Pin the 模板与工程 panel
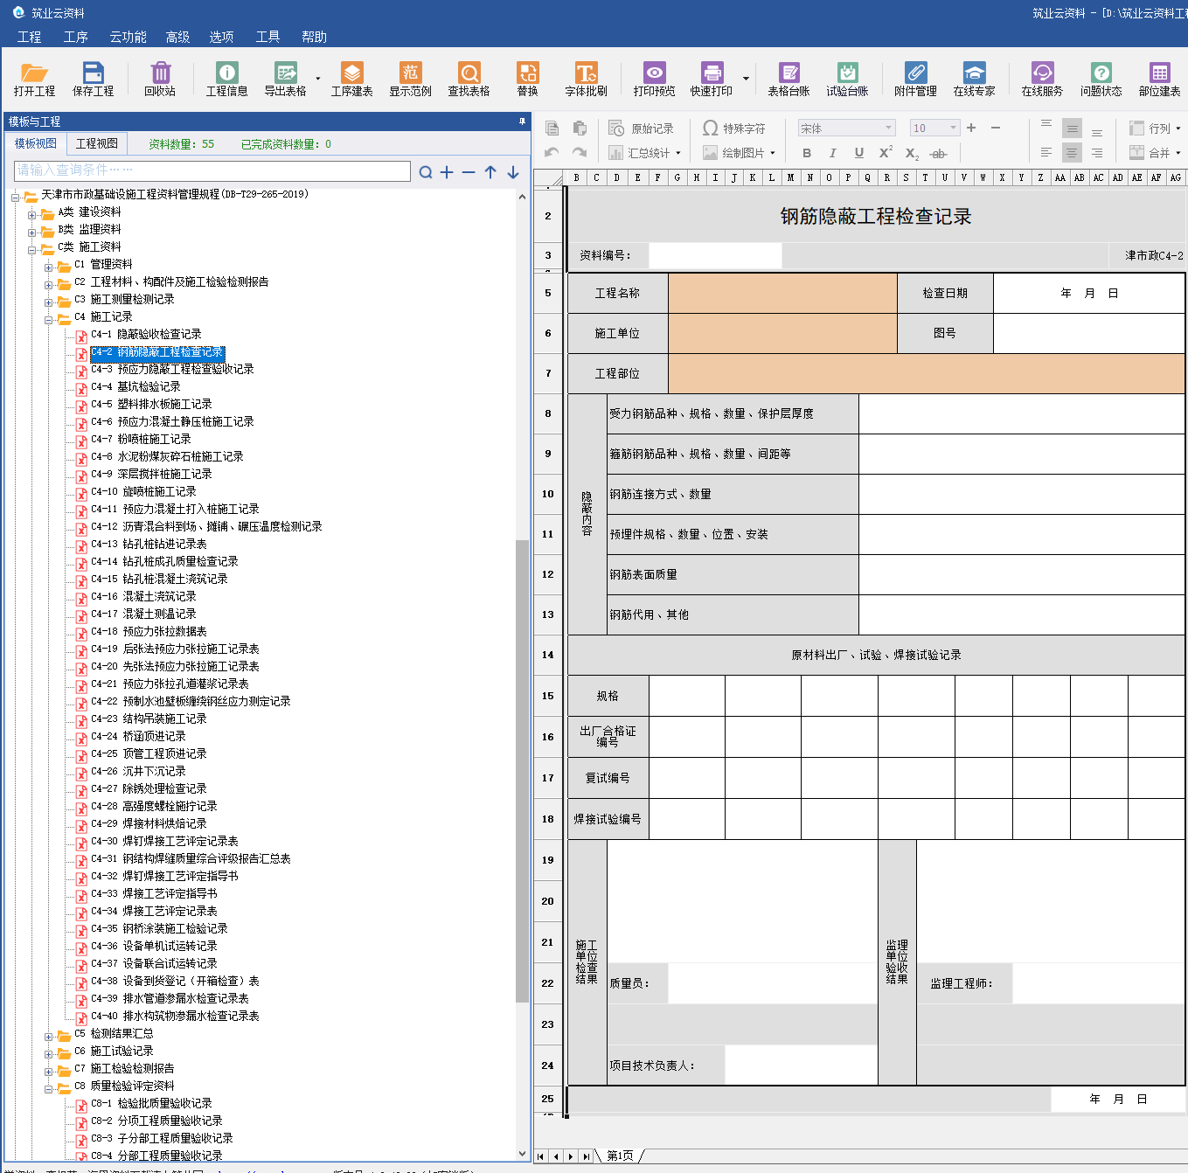The width and height of the screenshot is (1188, 1173). pos(522,121)
